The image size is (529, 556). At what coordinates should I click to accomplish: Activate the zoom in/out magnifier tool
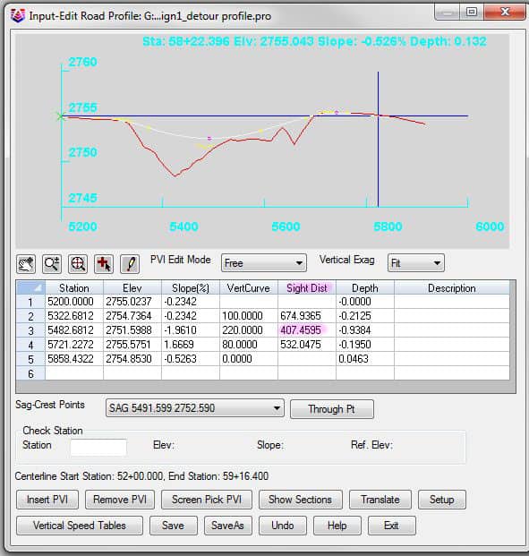coord(52,264)
